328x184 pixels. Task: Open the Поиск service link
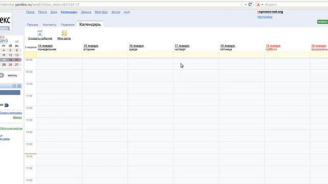coord(30,12)
